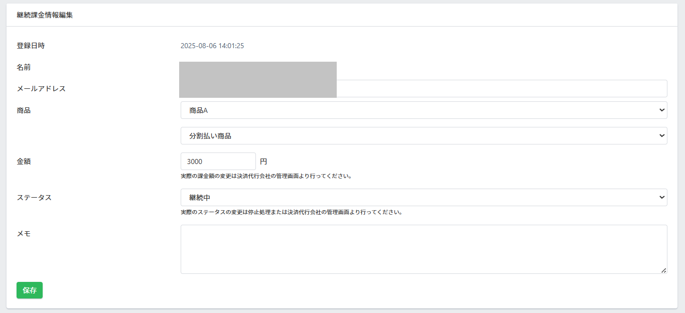Click the registration timestamp 2025-08-06 14:01:25
The image size is (685, 313).
click(212, 46)
